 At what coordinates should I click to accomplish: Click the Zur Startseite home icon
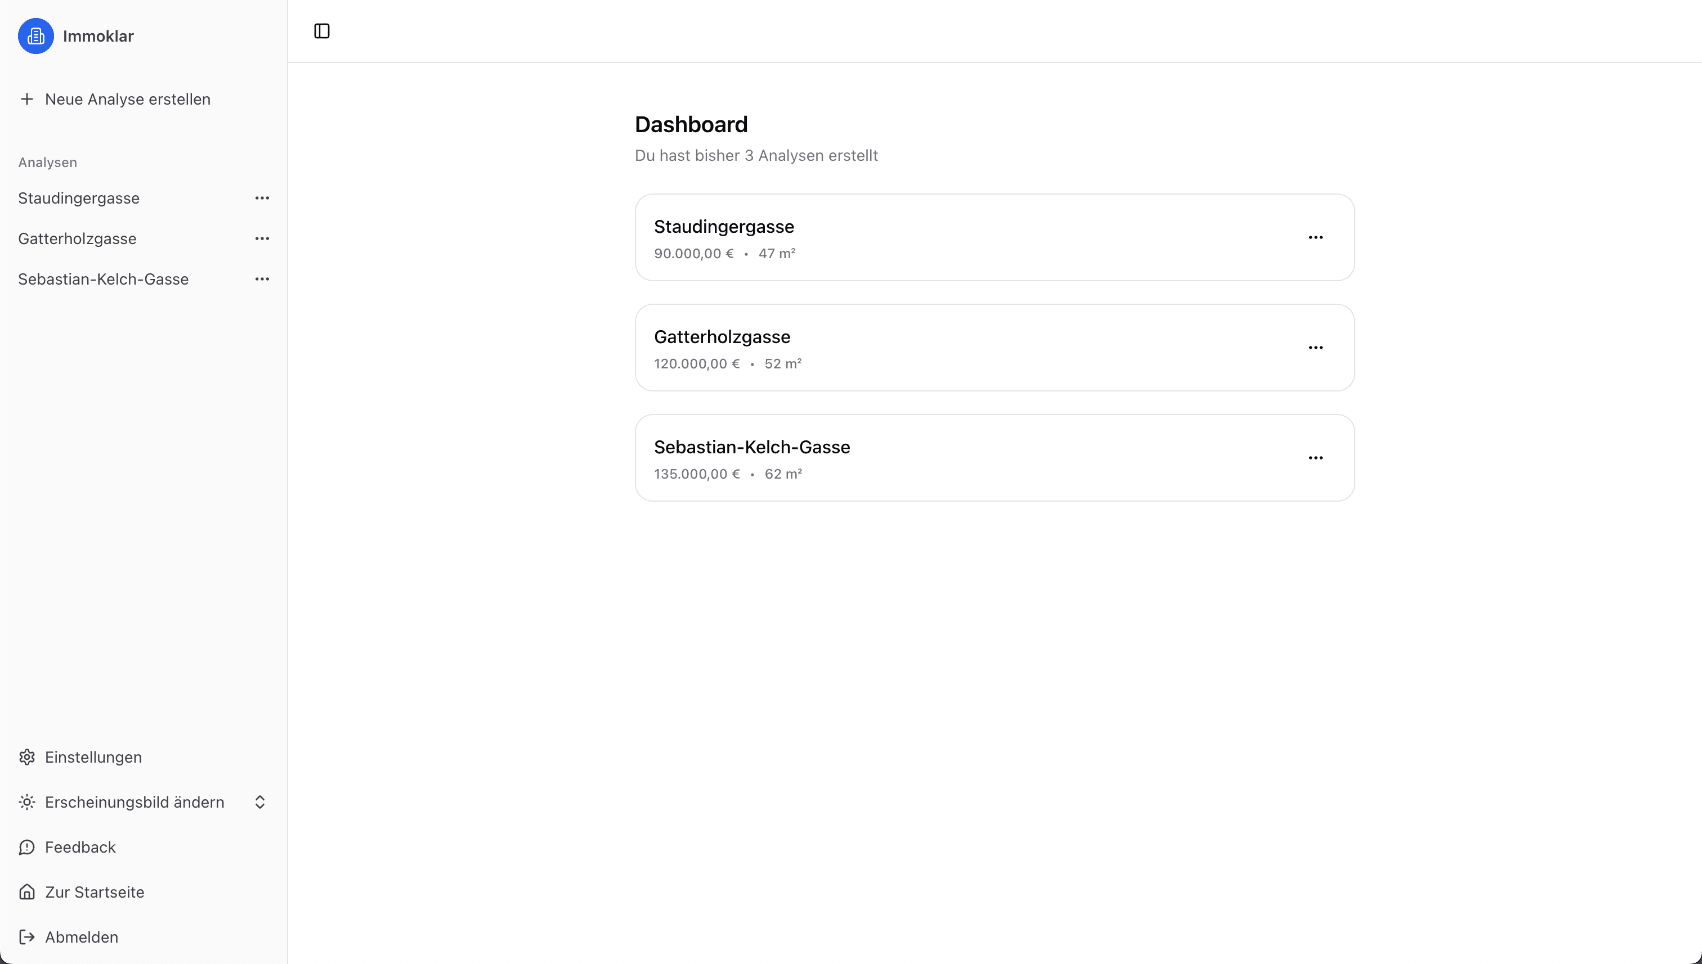point(26,892)
